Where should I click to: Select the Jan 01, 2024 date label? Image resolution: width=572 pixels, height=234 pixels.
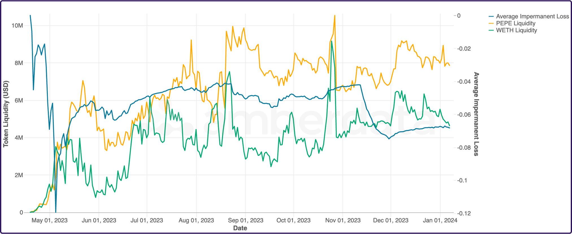(x=440, y=220)
